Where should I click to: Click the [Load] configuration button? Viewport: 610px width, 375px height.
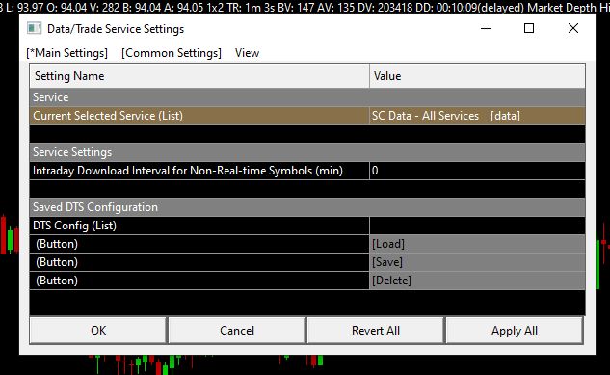click(x=477, y=244)
